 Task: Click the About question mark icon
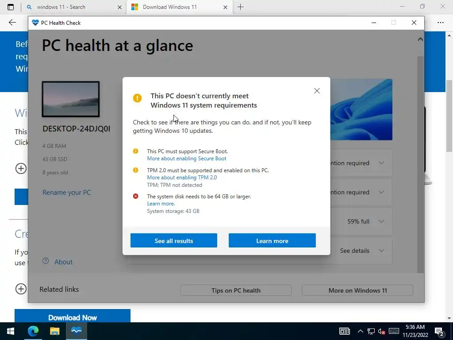[x=46, y=261]
